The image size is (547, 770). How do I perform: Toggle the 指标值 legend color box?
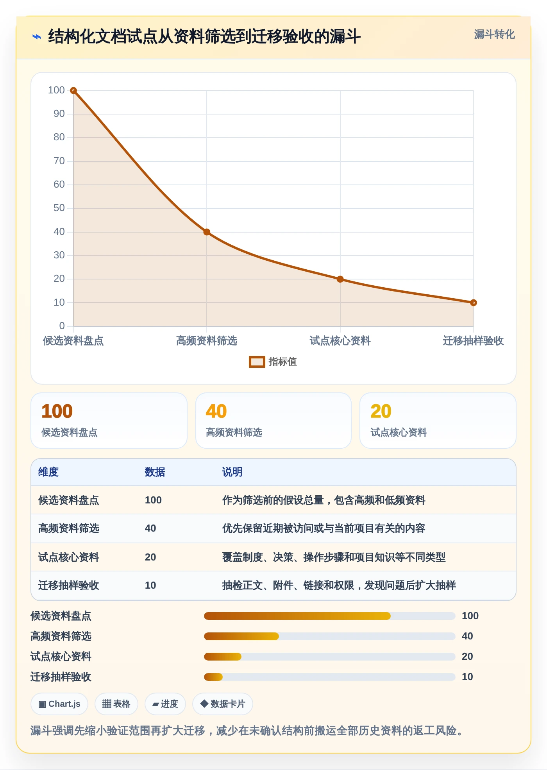257,362
